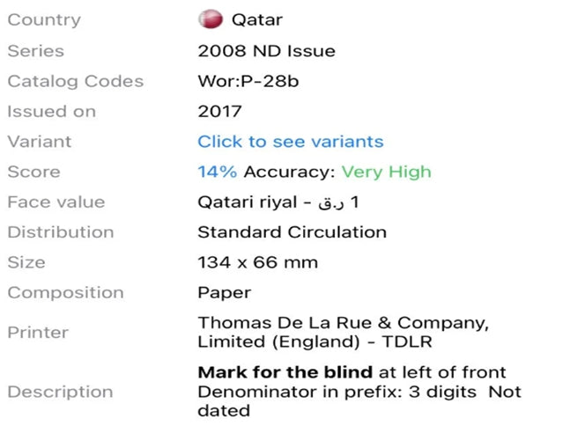Click the Country field label
563x433 pixels.
point(44,20)
